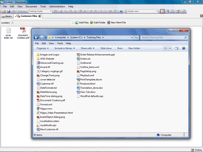Click the Add Folder icon
Image resolution: width=203 pixels, height=152 pixels.
[92, 22]
